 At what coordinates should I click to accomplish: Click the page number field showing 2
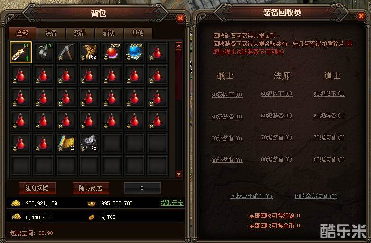(142, 188)
